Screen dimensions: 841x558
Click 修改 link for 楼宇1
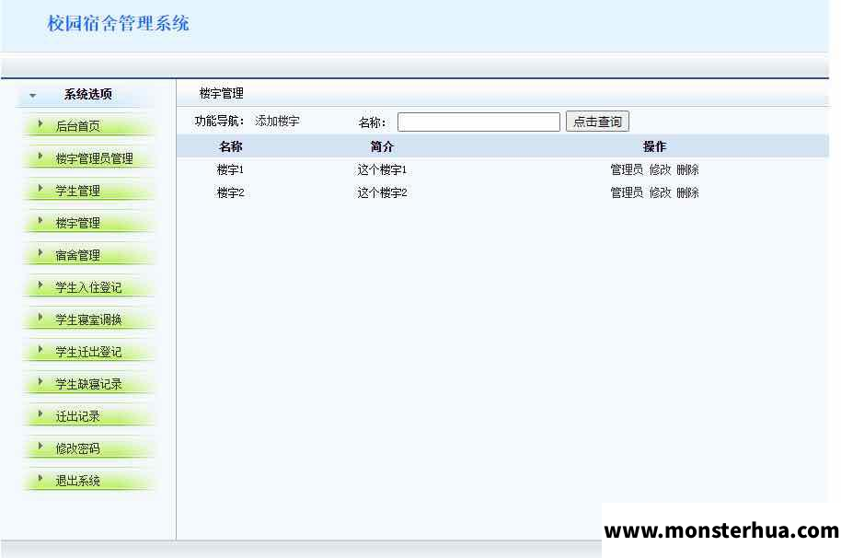(x=660, y=170)
